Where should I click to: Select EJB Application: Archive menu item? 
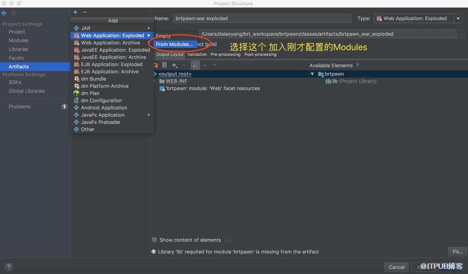coord(112,72)
